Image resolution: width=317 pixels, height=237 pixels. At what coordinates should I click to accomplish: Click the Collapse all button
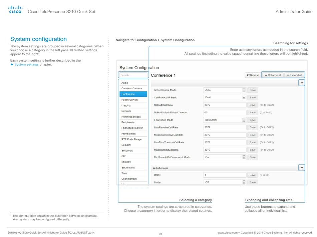click(273, 75)
